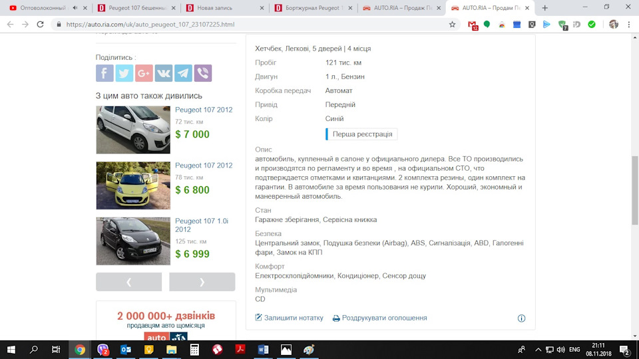The height and width of the screenshot is (359, 639).
Task: Unmute the YouTube tab audio icon
Action: (75, 8)
